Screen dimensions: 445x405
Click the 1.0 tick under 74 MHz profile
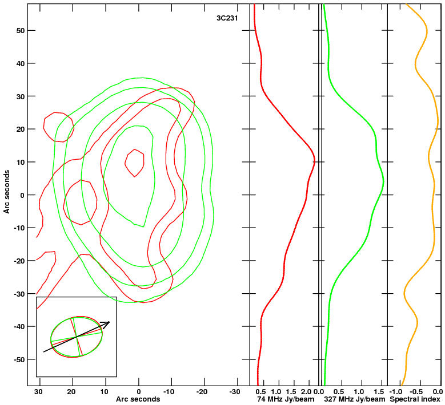(276, 392)
